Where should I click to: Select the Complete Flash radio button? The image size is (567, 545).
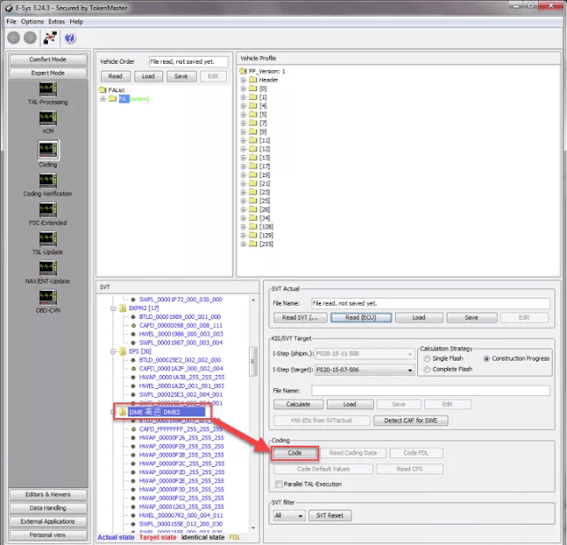pyautogui.click(x=427, y=370)
